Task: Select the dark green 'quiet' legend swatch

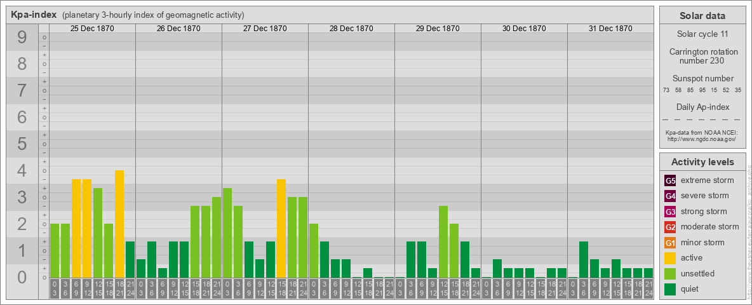Action: click(670, 288)
